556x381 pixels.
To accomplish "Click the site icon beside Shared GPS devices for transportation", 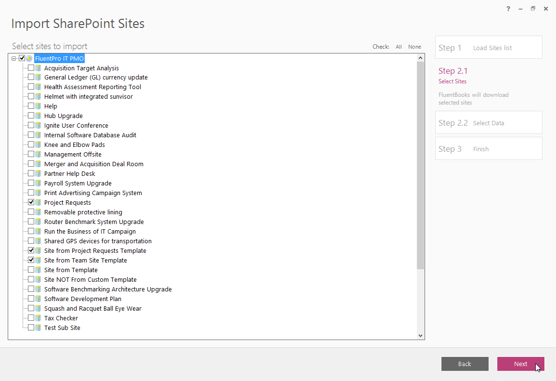I will 39,241.
